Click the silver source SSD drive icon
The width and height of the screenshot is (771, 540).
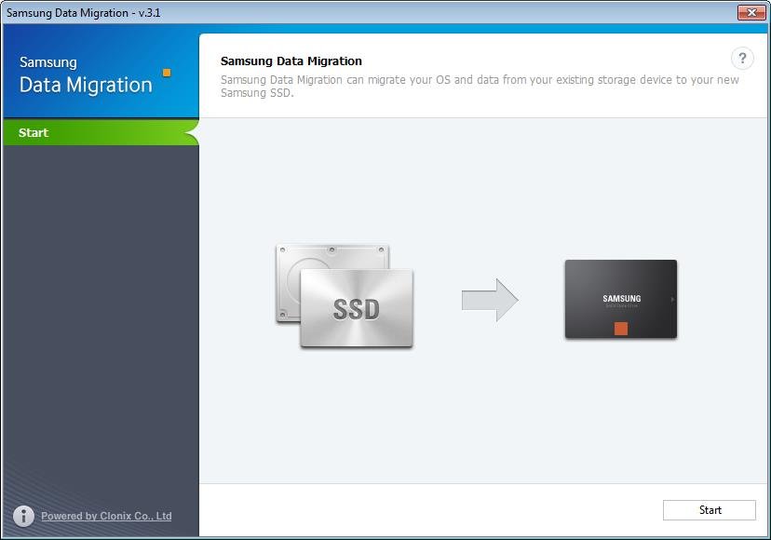tap(356, 309)
